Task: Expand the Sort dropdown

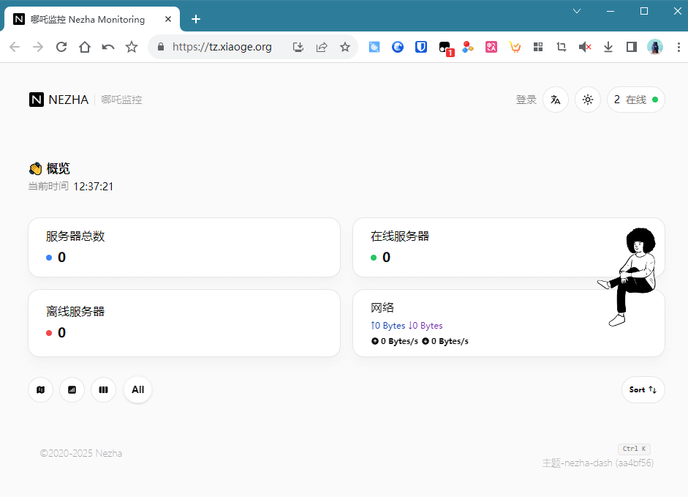Action: 643,389
